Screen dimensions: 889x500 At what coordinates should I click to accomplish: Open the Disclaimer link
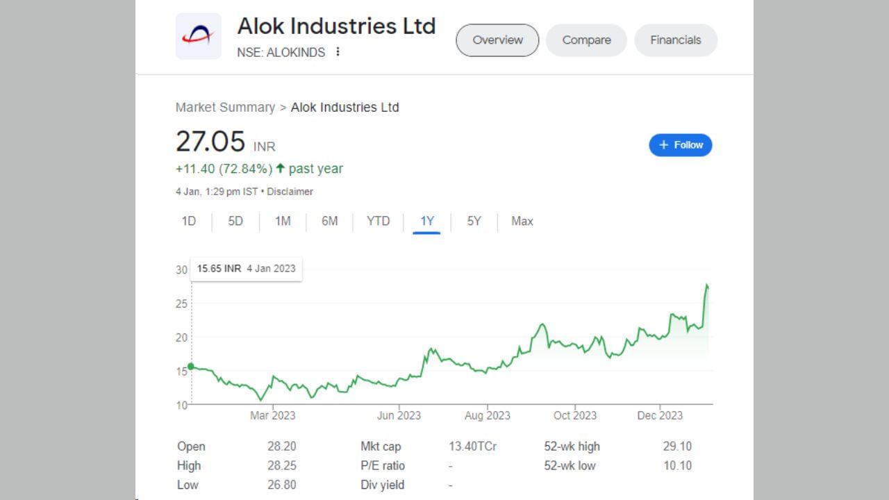pyautogui.click(x=290, y=192)
